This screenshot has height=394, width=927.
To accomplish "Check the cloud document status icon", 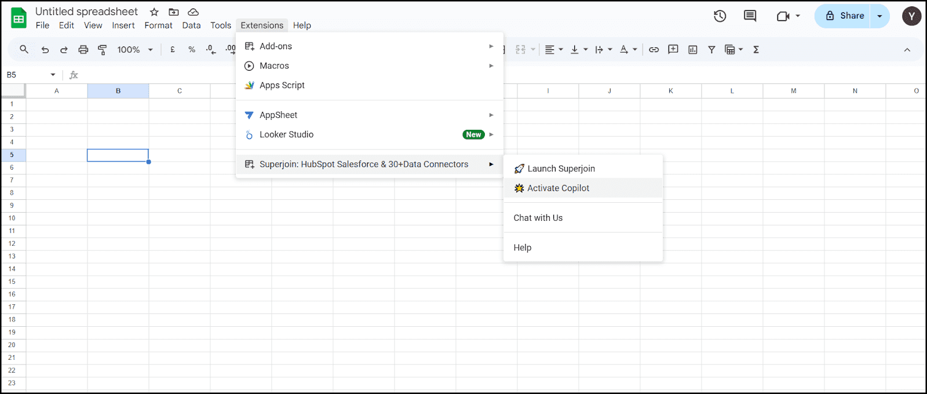I will 194,12.
